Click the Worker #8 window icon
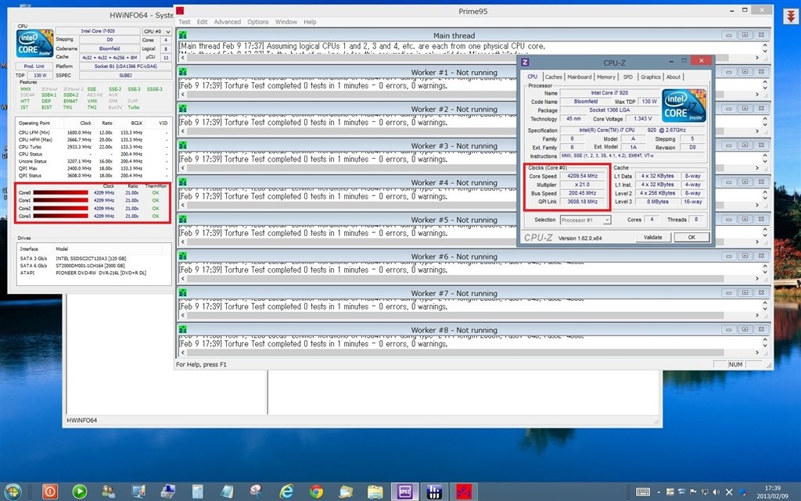The height and width of the screenshot is (501, 801). pos(183,330)
